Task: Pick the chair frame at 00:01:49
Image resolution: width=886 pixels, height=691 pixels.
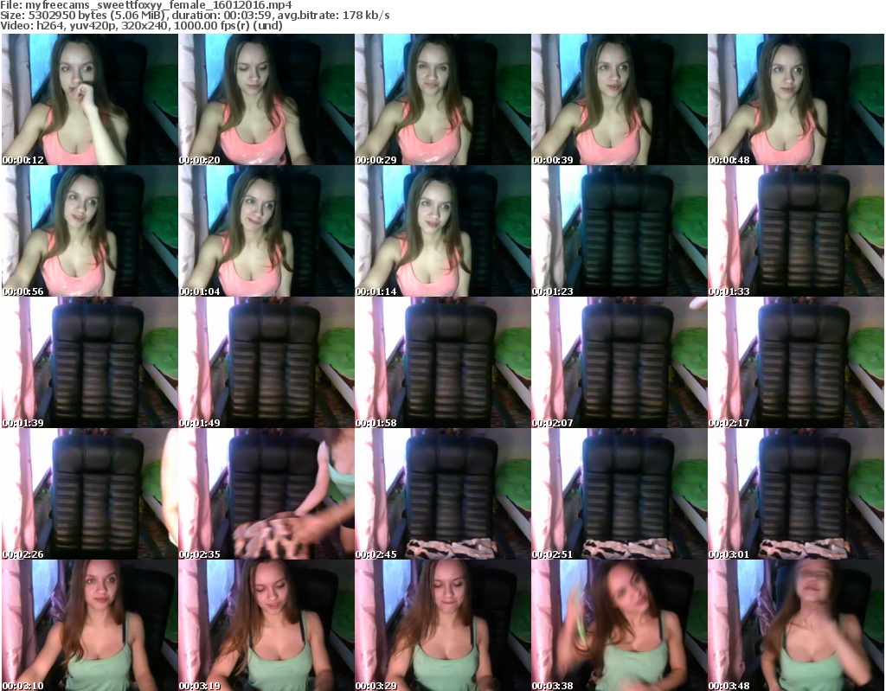Action: coord(266,362)
